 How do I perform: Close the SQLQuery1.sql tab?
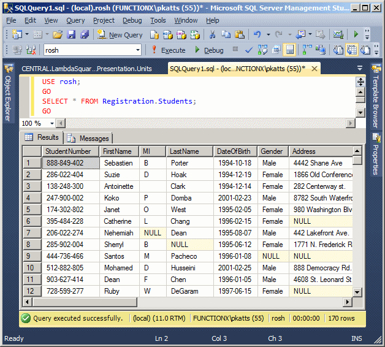tap(314, 69)
